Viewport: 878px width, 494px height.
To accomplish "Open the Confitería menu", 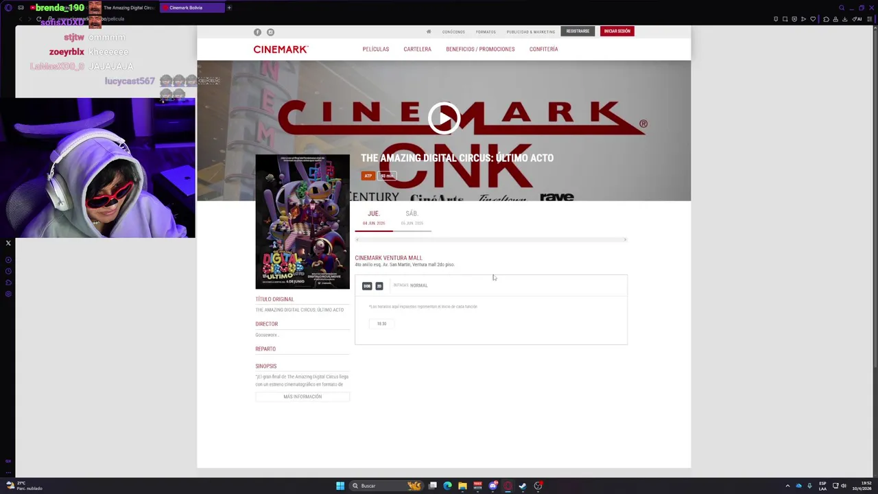I will (543, 49).
